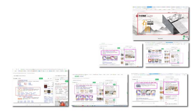
Task: Open the magenta-outlined text result in middle-left screenshot
Action: click(x=110, y=53)
